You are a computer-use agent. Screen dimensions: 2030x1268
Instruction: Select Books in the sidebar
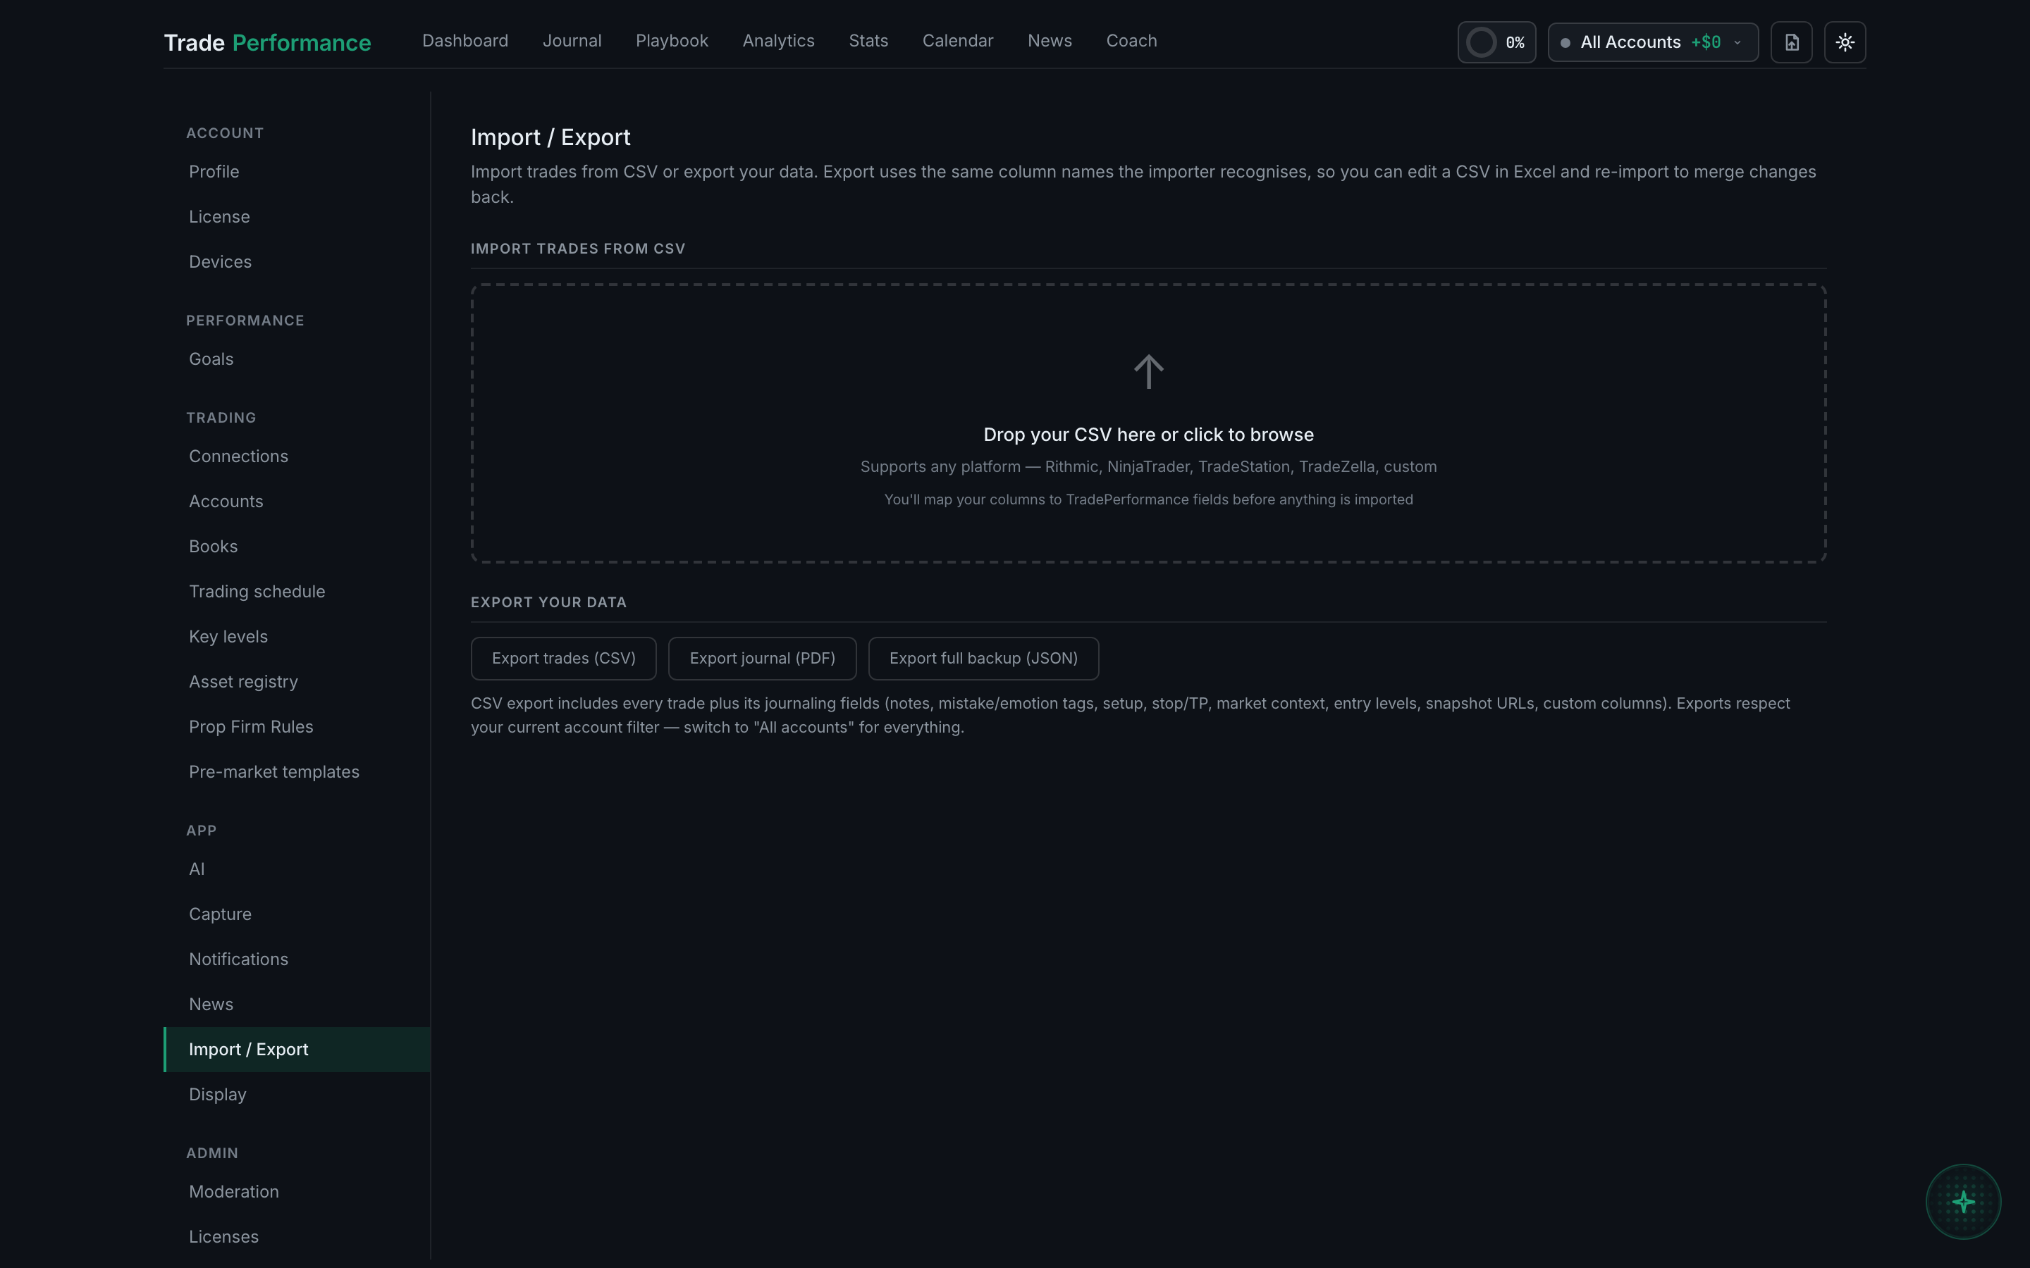point(297,547)
